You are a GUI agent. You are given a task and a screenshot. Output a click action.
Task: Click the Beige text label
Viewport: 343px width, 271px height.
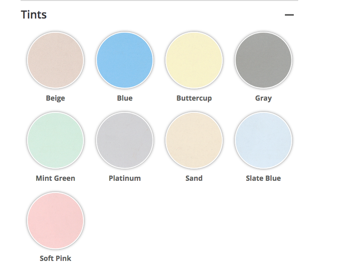[55, 98]
